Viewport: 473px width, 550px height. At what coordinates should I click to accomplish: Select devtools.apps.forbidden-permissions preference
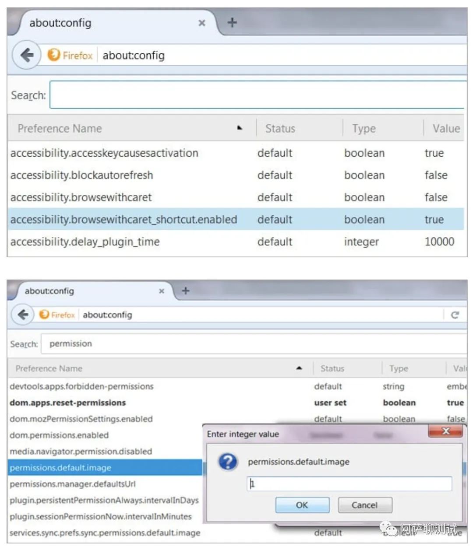coord(81,386)
